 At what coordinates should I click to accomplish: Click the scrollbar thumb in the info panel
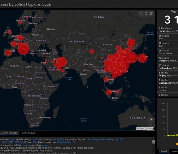[x=153, y=142]
